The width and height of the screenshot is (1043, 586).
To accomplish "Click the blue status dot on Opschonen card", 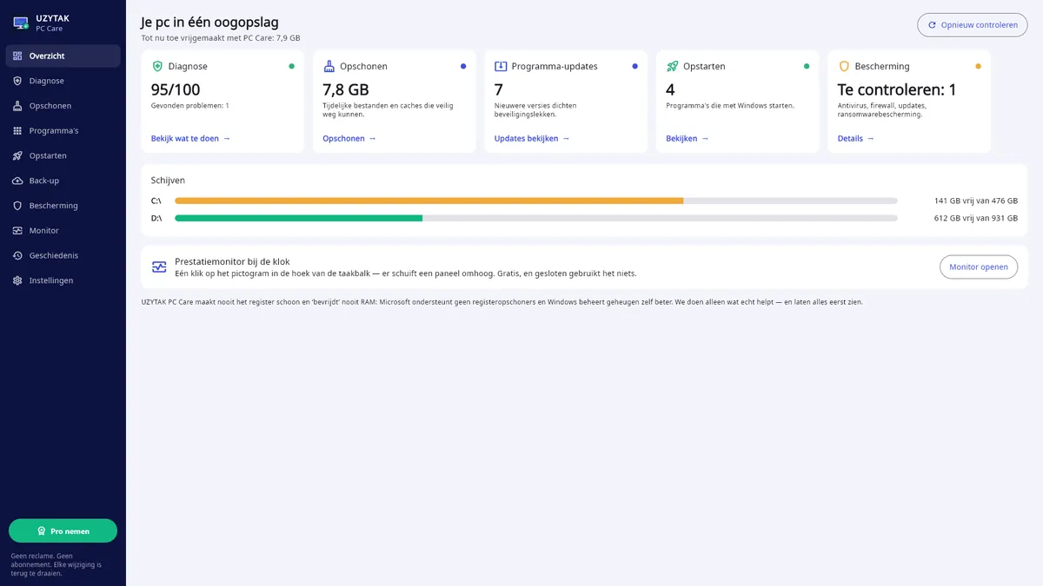I will pyautogui.click(x=463, y=66).
